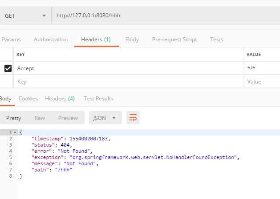
Task: Click the closing brace on line 8
Action: 21,176
